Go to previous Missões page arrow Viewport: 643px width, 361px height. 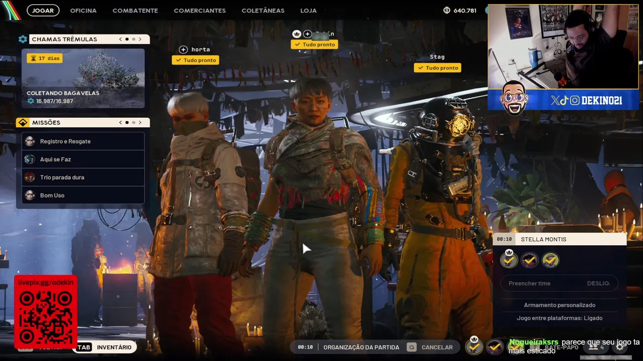click(x=120, y=122)
